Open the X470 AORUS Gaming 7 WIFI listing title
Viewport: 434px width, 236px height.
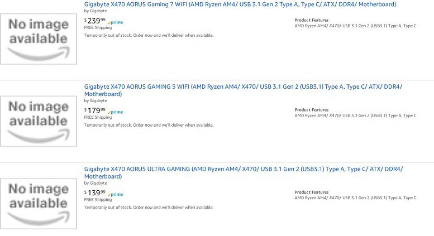[x=240, y=4]
